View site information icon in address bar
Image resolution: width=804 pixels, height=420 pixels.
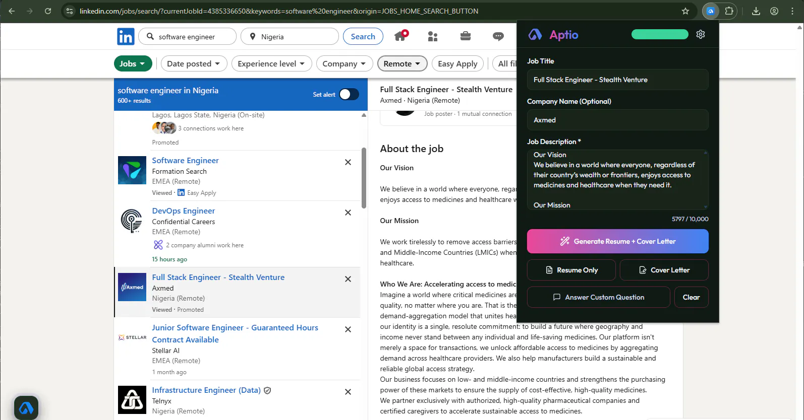coord(70,11)
